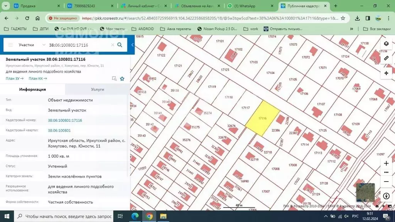Open the План КК link
The image size is (395, 222).
tap(38, 79)
